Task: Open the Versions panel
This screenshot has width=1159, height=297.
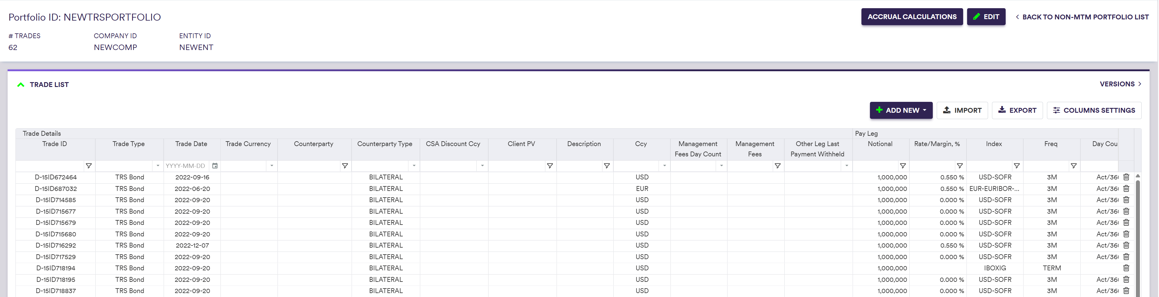Action: coord(1120,84)
